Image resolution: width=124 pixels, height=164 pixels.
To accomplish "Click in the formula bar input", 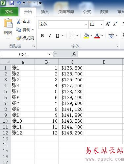I will click(x=101, y=54).
